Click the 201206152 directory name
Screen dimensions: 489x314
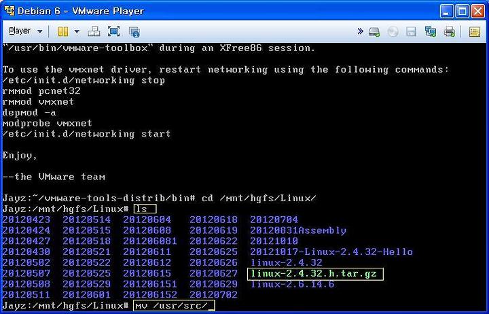(x=150, y=295)
